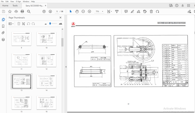The image size is (195, 113).
Task: Open the Bookmarks sidebar panel
Action: click(x=3, y=26)
